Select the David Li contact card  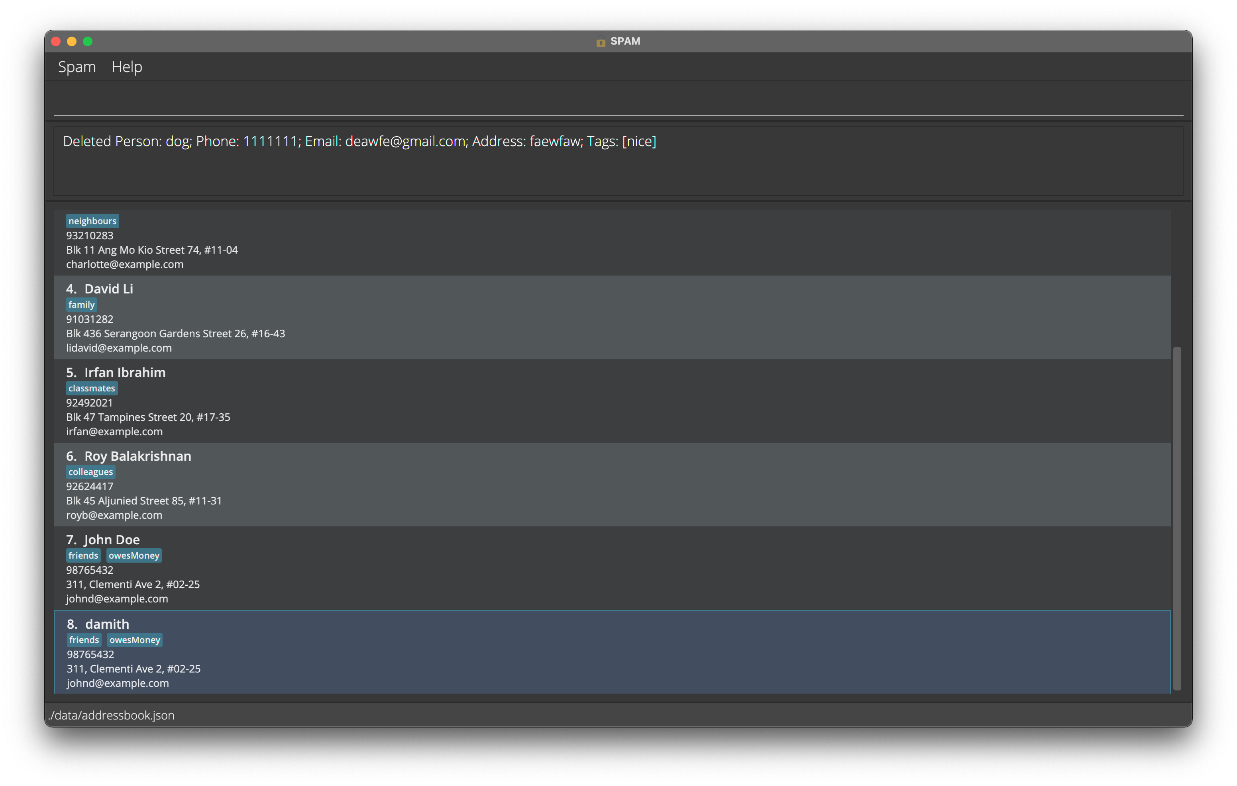point(611,317)
